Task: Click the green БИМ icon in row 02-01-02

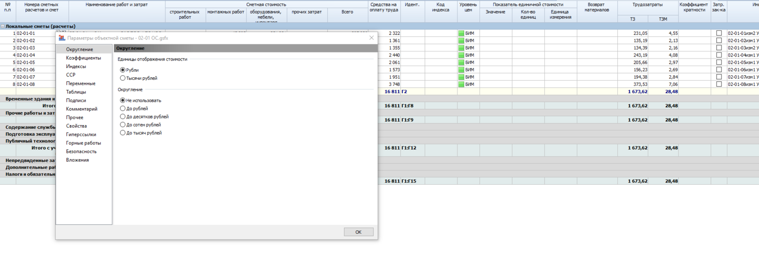Action: click(x=461, y=40)
